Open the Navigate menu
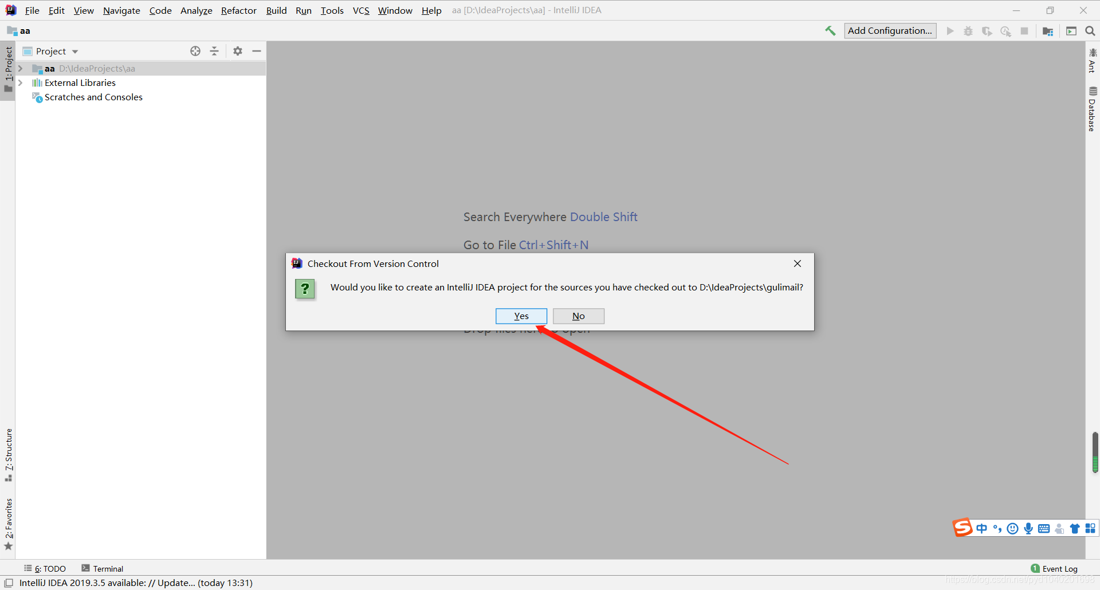The width and height of the screenshot is (1100, 590). 121,10
